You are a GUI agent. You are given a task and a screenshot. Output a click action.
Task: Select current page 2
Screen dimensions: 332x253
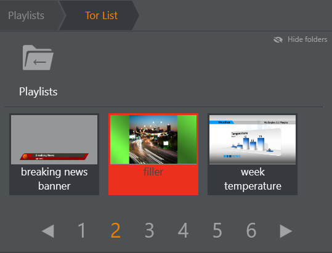point(116,231)
